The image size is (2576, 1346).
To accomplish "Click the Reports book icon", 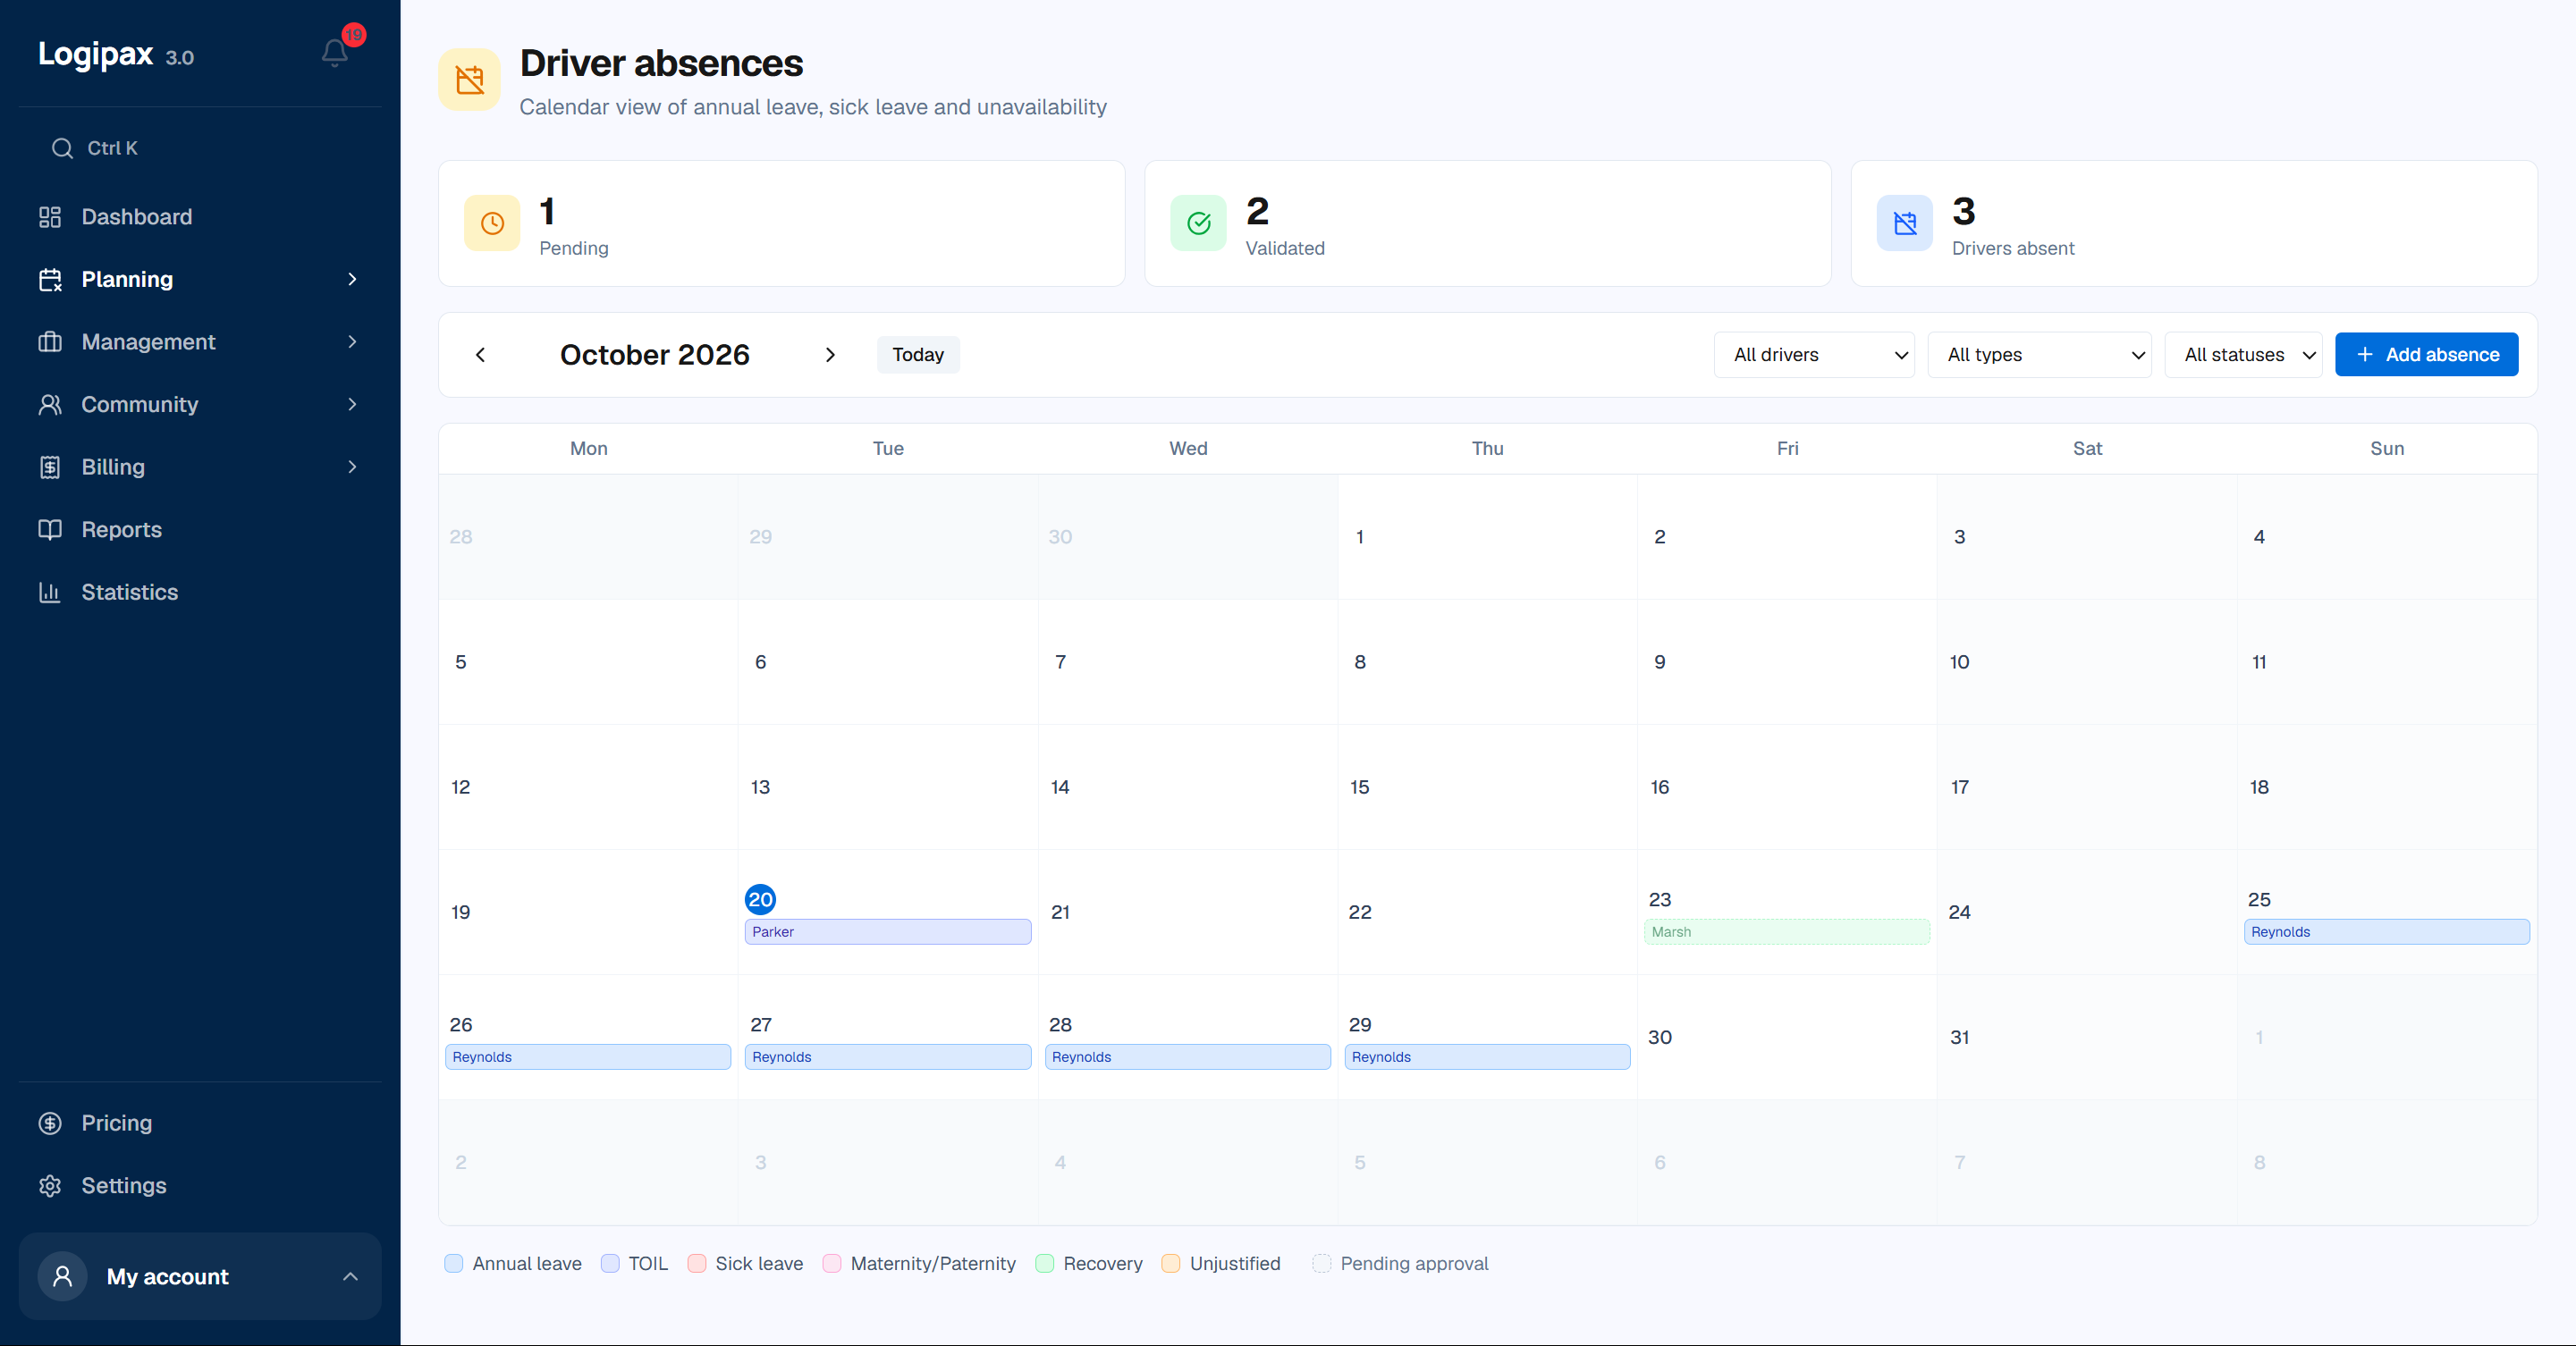I will [50, 530].
